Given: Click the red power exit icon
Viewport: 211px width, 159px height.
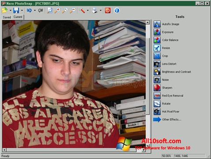Looking at the screenshot, I should [x=108, y=11].
